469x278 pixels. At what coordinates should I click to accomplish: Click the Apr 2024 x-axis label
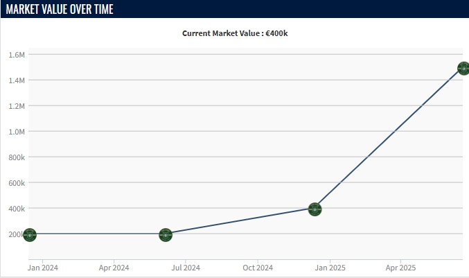tap(114, 268)
